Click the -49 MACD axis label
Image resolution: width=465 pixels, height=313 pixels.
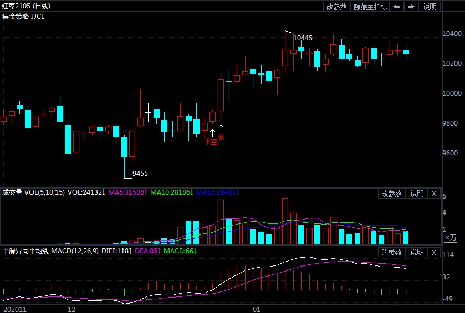pos(447,299)
